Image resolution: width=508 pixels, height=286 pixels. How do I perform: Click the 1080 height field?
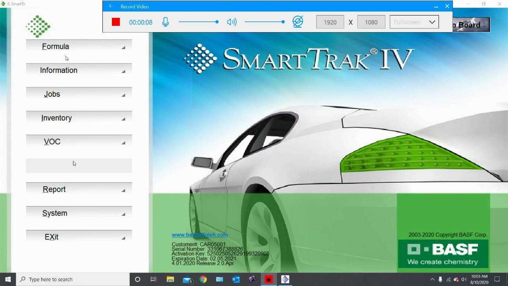tap(371, 22)
